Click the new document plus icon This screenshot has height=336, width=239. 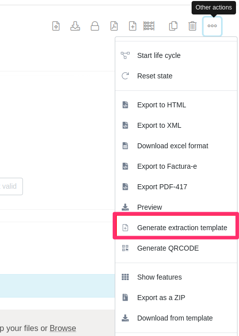[133, 26]
